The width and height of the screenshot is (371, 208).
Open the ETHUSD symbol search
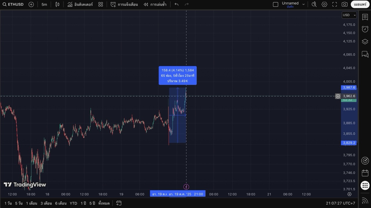click(13, 4)
